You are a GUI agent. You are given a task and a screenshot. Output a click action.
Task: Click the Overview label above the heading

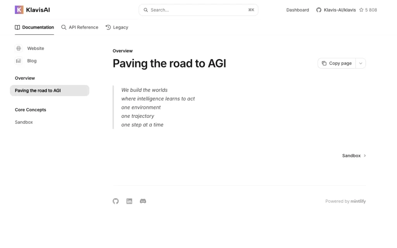coord(123,51)
